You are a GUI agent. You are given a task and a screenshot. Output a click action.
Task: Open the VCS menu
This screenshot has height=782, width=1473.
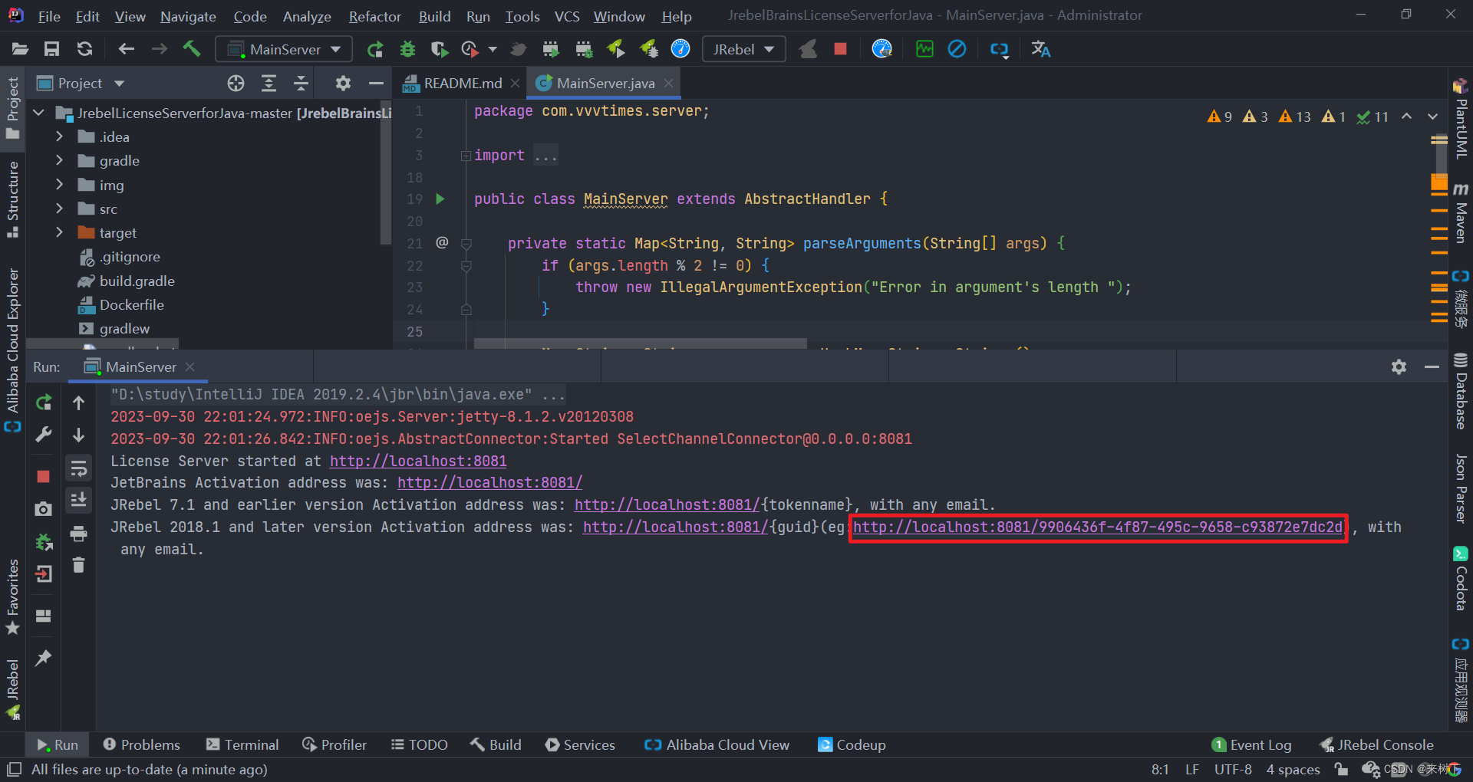pyautogui.click(x=567, y=16)
